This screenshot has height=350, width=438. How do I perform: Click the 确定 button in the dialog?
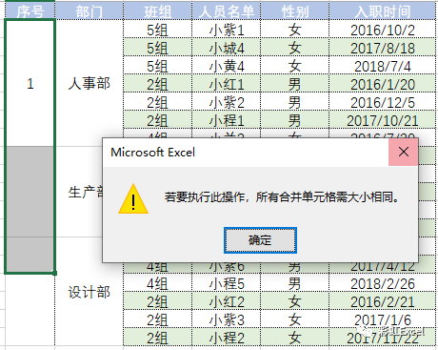click(x=260, y=240)
